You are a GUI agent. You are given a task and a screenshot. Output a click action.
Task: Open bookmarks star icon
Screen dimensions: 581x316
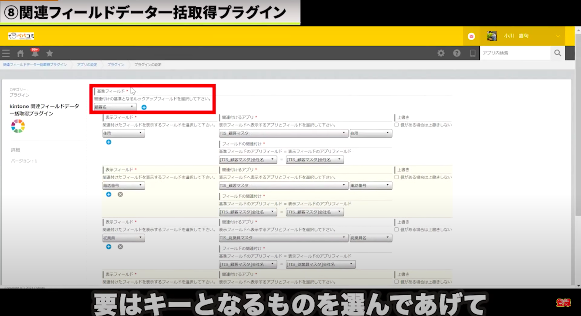50,53
